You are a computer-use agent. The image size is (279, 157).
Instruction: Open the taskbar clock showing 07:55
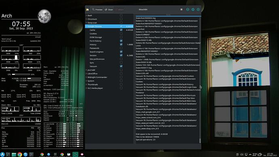(x=270, y=155)
